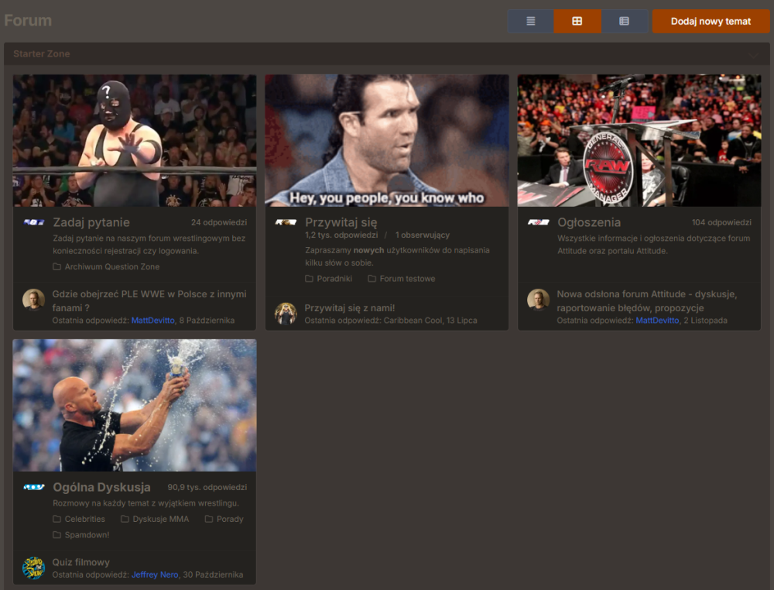The width and height of the screenshot is (774, 590).
Task: Switch to list view layout icon
Action: (x=530, y=22)
